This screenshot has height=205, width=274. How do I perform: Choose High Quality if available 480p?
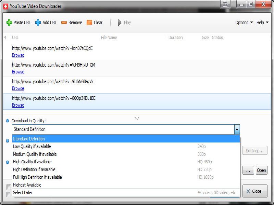coord(126,162)
